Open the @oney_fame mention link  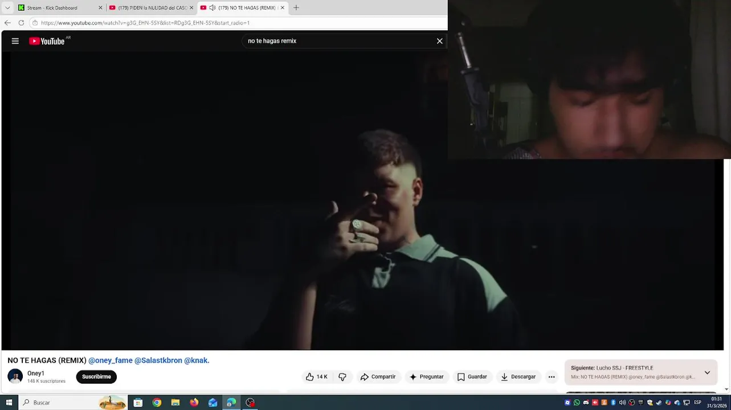point(111,360)
